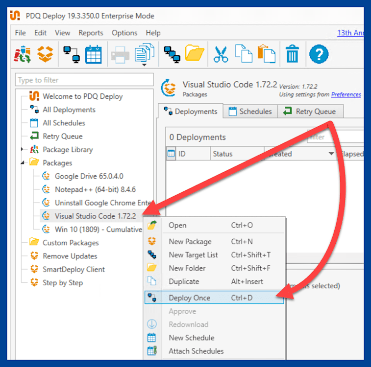This screenshot has height=367, width=371.
Task: Sort by the Status column header
Action: [x=237, y=154]
